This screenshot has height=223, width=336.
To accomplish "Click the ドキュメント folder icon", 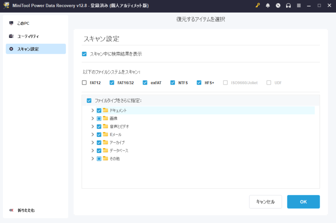I will coord(106,110).
